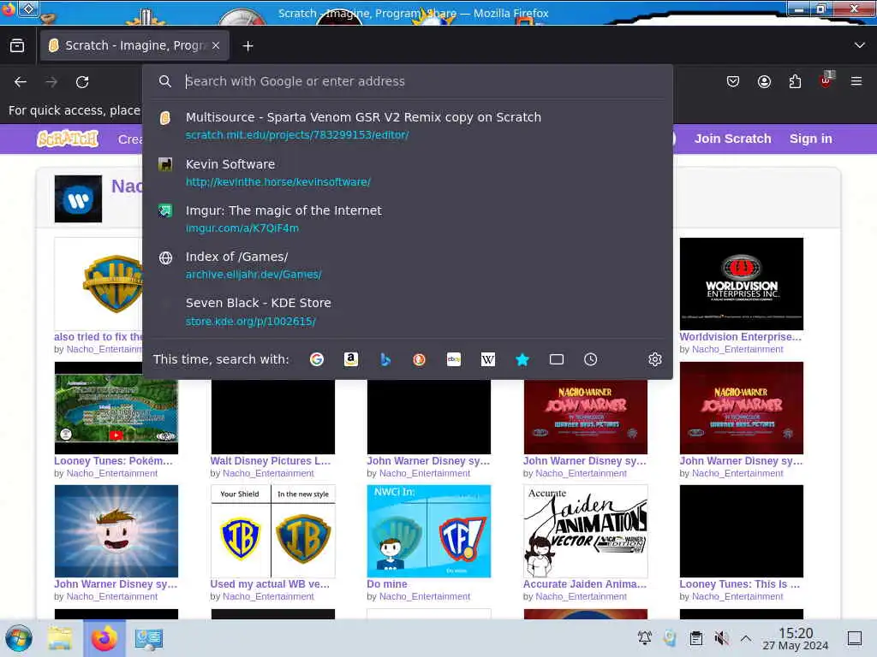Click the Firefox taskbar icon
The width and height of the screenshot is (877, 657).
104,638
